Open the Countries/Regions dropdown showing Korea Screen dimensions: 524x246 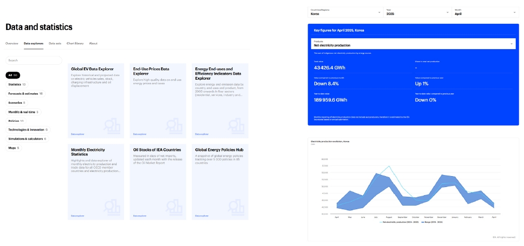[345, 12]
